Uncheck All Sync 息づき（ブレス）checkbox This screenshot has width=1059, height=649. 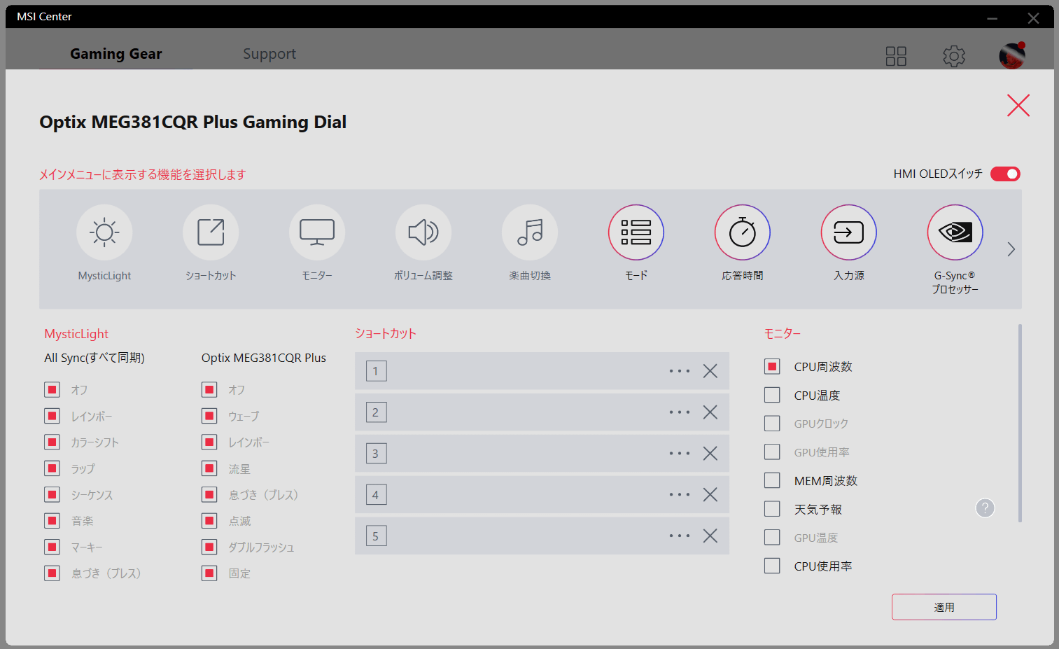(x=52, y=573)
